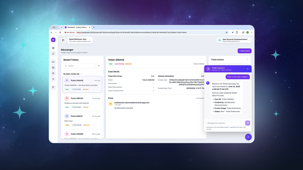Open the dashboard grid icon in sidebar
The image size is (303, 170).
coord(53,48)
